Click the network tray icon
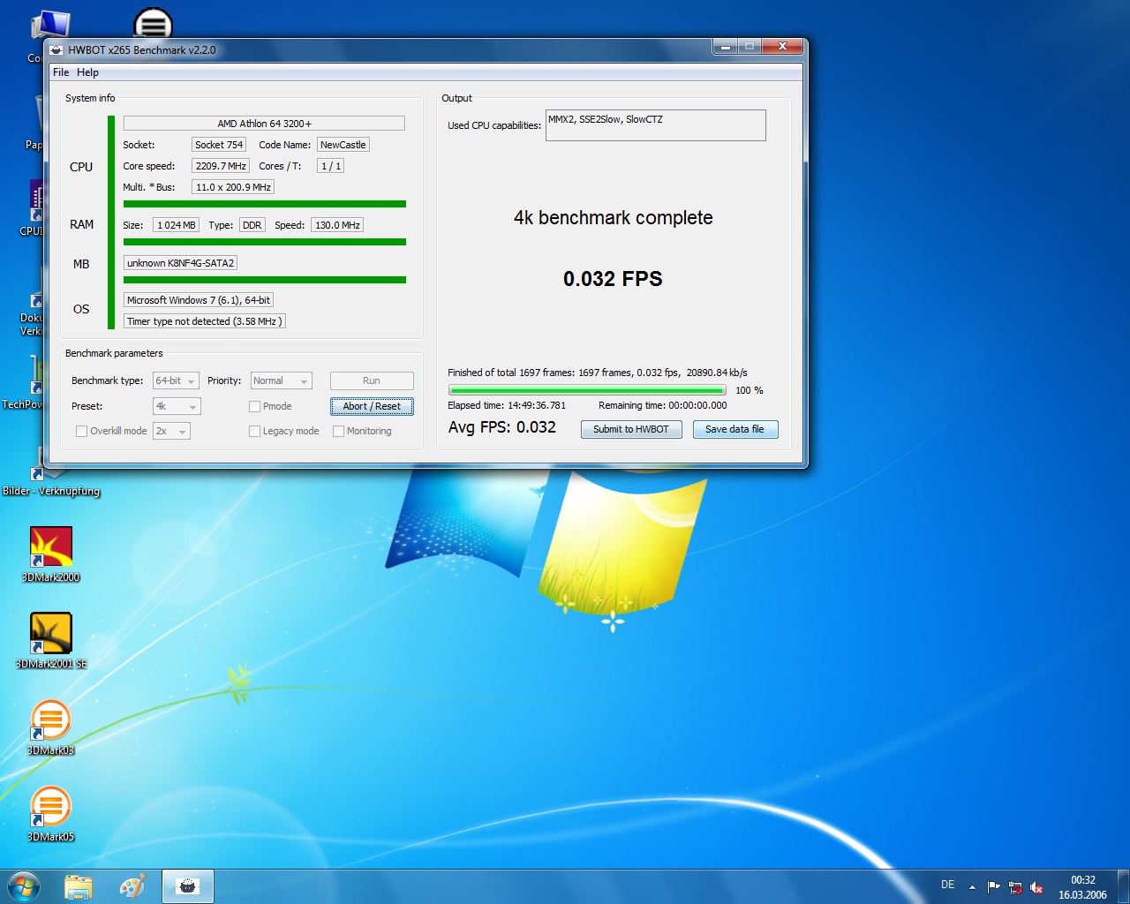The width and height of the screenshot is (1130, 904). pyautogui.click(x=1015, y=887)
